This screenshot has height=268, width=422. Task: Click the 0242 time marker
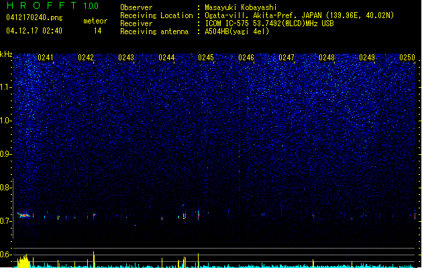coord(86,58)
